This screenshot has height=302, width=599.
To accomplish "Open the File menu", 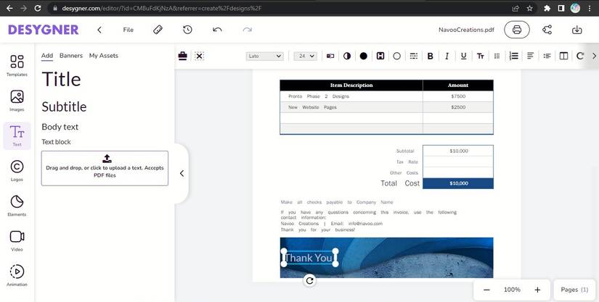I will coord(128,30).
